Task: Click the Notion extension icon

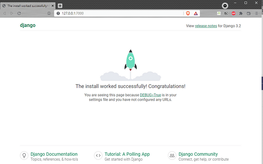Action: pyautogui.click(x=226, y=13)
